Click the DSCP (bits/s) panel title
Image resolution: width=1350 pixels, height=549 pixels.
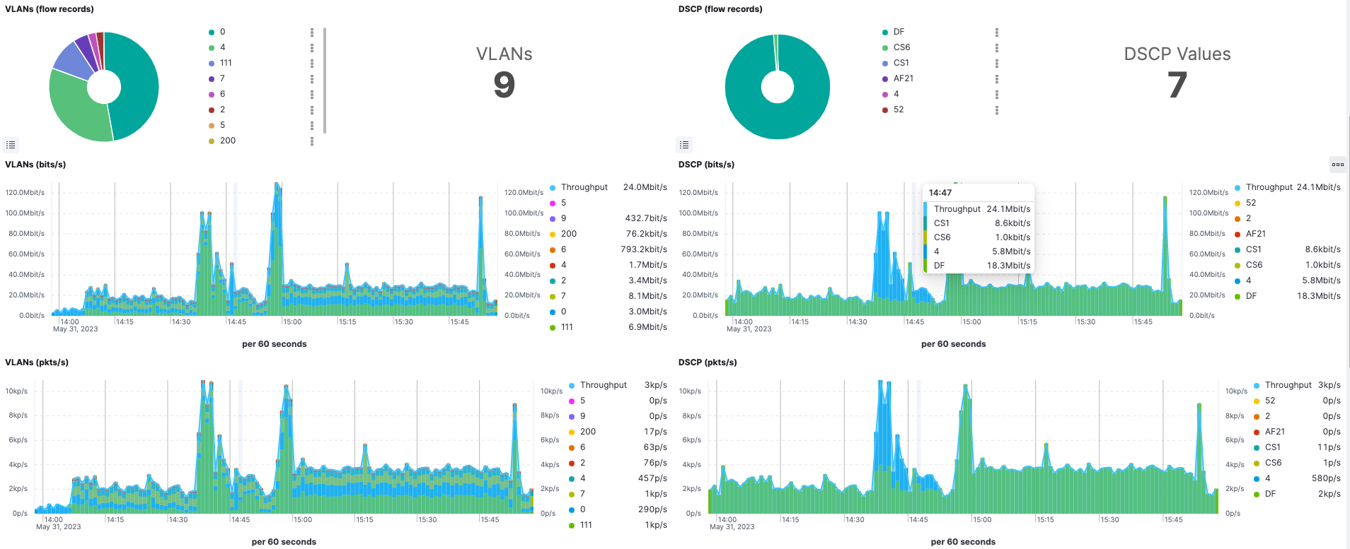coord(706,165)
